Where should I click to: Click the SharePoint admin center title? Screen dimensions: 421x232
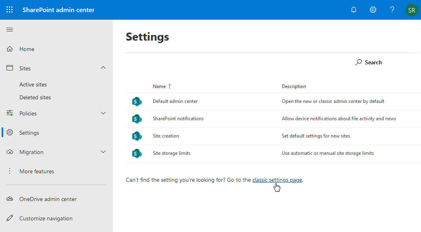pyautogui.click(x=58, y=10)
